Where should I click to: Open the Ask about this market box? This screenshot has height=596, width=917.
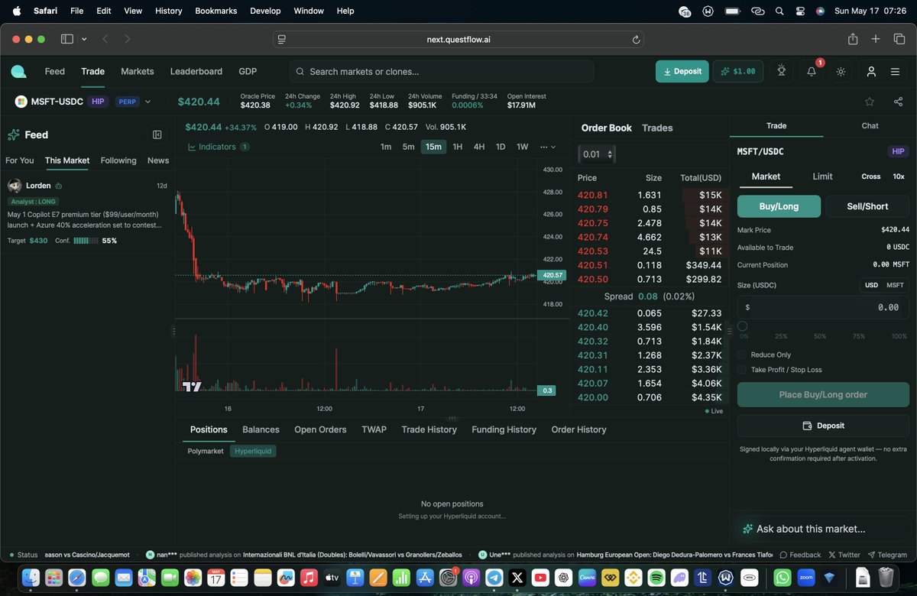click(823, 529)
